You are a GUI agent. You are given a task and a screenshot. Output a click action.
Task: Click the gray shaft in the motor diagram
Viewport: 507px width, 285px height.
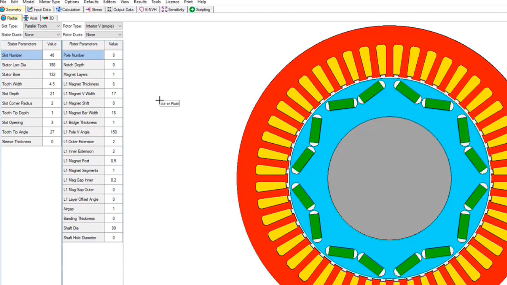389,178
